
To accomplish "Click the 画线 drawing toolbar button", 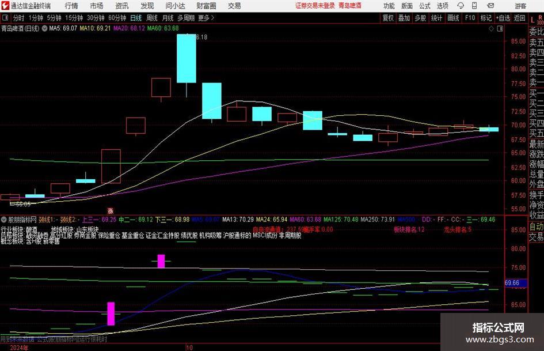I will click(453, 18).
